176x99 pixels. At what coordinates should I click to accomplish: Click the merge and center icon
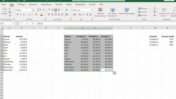[x=67, y=15]
